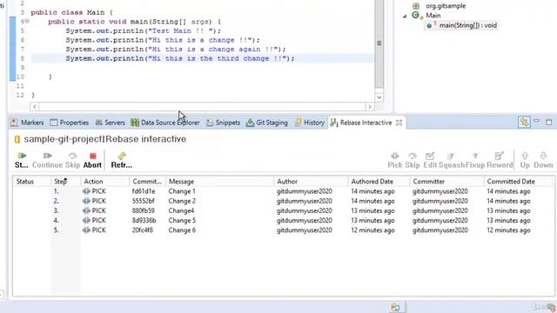Click PICK action in step 5 row
The height and width of the screenshot is (313, 557).
(x=95, y=230)
